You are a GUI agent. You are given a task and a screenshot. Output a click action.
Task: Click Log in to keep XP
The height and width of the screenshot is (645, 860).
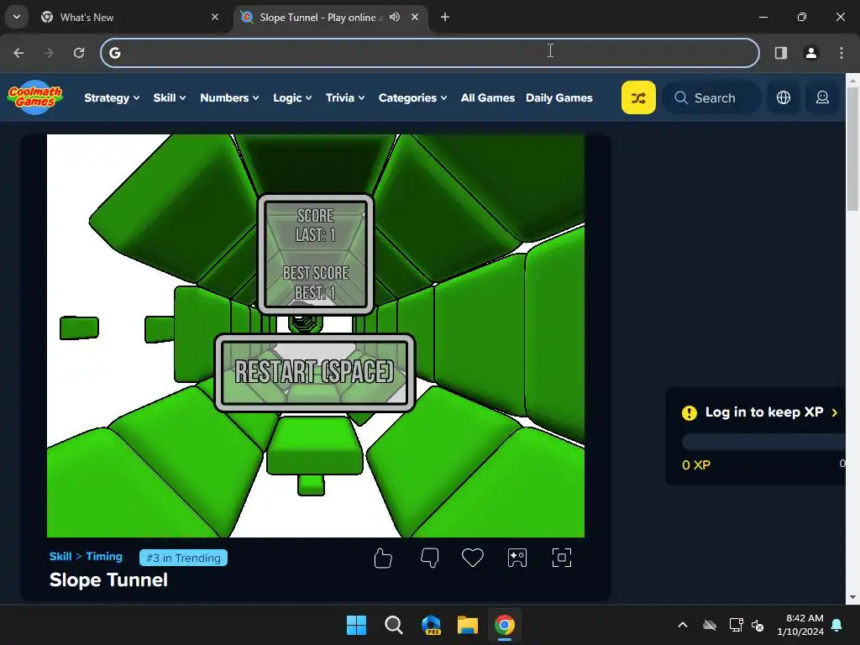pyautogui.click(x=764, y=412)
